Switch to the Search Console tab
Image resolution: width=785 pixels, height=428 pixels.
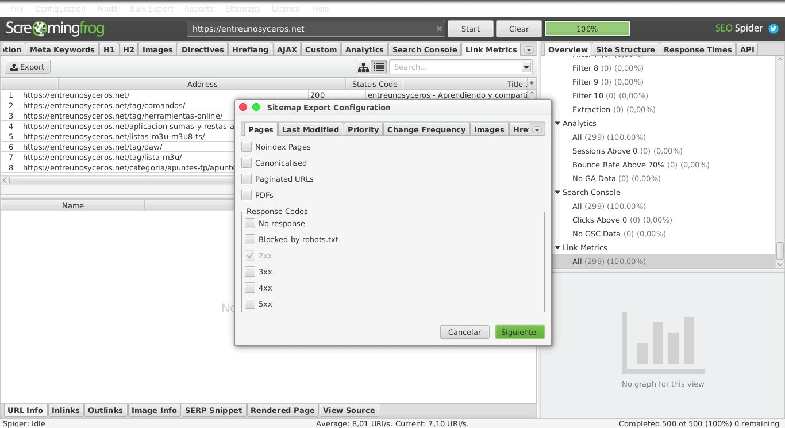(425, 49)
